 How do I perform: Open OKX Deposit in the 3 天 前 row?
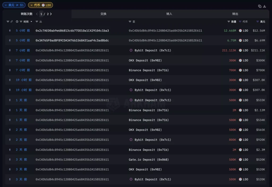[x=145, y=169]
